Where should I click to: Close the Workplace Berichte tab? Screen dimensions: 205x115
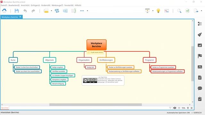click(20, 17)
